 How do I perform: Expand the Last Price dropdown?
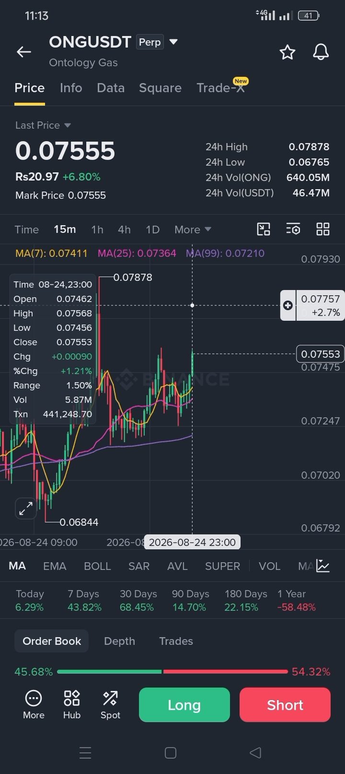tap(43, 125)
